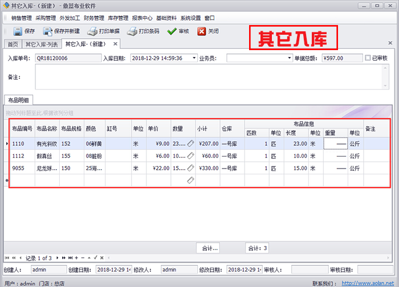Screen dimensions: 399x287
Task: Open the 库存管理 menu
Action: click(118, 18)
